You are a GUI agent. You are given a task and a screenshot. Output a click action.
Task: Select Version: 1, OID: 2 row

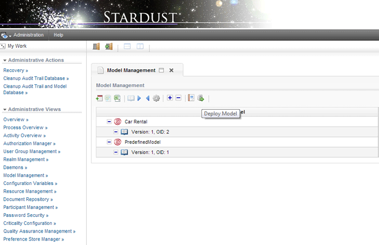pyautogui.click(x=237, y=132)
